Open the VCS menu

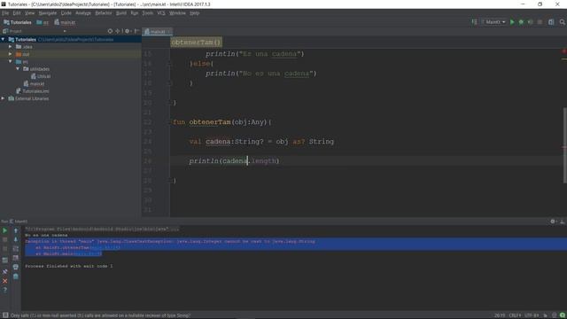(x=161, y=13)
